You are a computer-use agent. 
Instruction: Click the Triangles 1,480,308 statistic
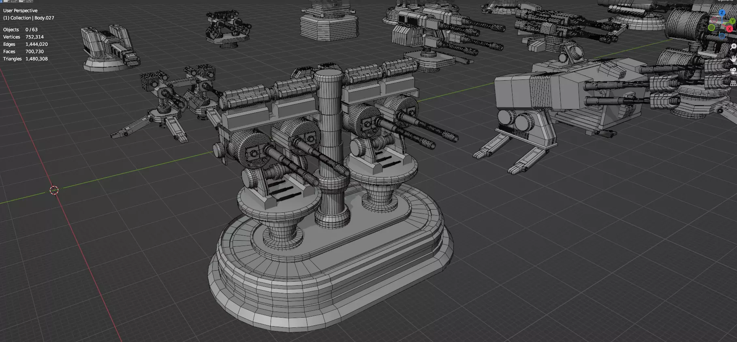(x=26, y=59)
